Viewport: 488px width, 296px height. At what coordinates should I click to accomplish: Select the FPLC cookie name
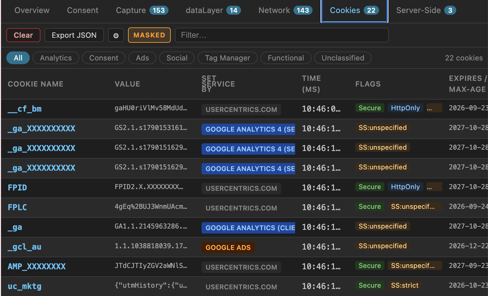click(x=17, y=207)
